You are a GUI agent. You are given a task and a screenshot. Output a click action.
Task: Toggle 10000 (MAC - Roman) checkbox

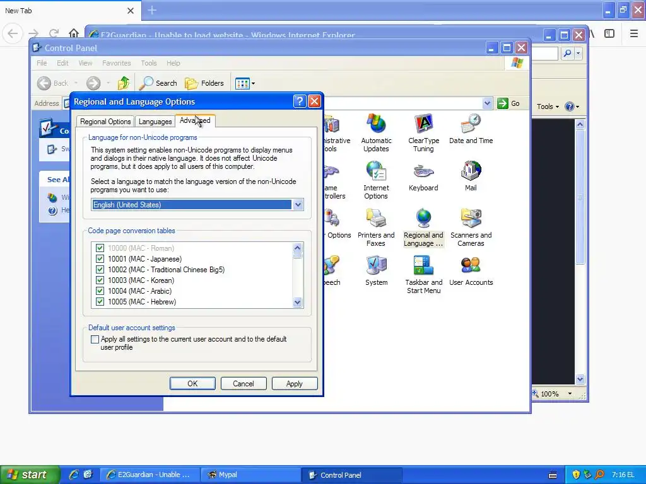(100, 248)
